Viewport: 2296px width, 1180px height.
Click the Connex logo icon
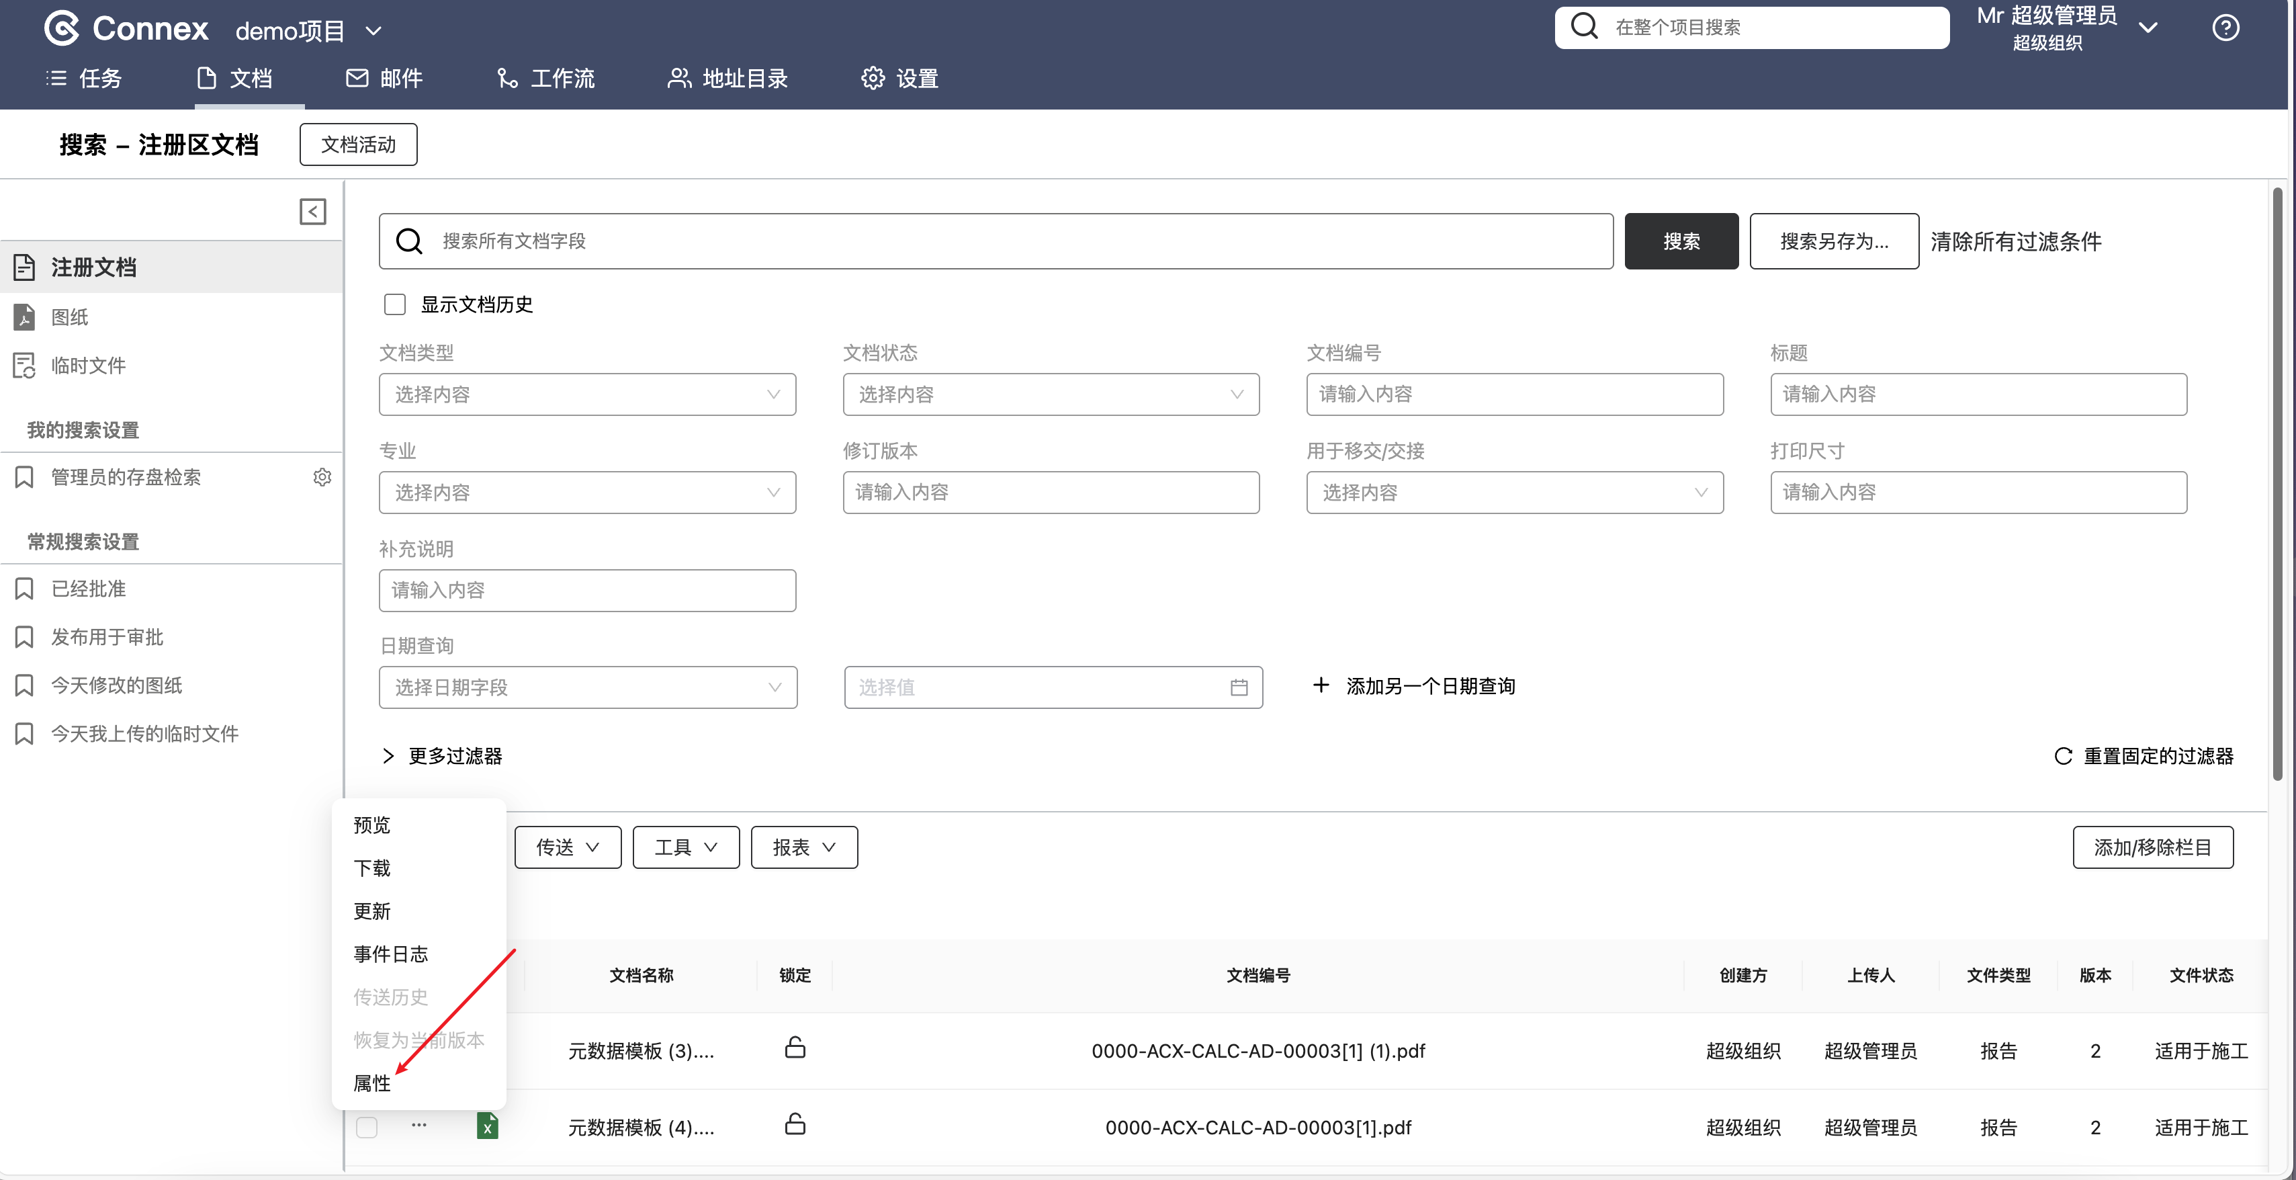click(62, 28)
